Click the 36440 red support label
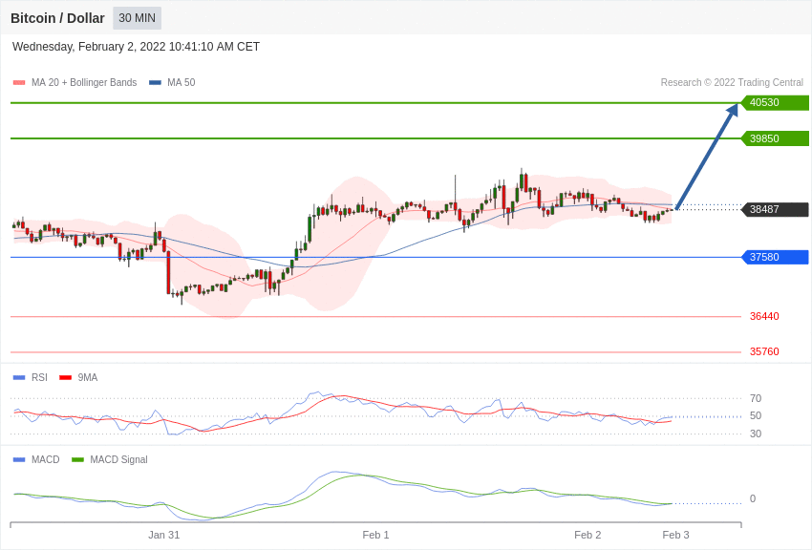812x550 pixels. tap(764, 316)
